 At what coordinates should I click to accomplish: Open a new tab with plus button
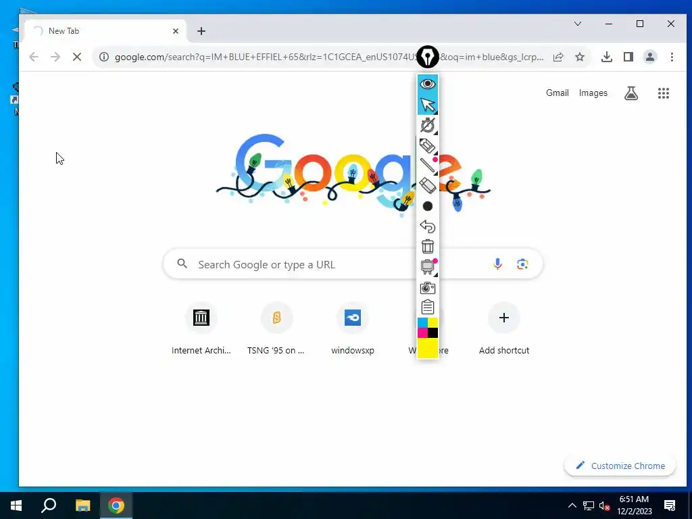coord(201,31)
